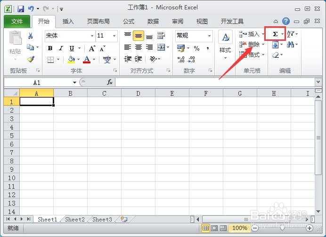Open the Help question mark icon
Image resolution: width=326 pixels, height=237 pixels.
pyautogui.click(x=286, y=21)
